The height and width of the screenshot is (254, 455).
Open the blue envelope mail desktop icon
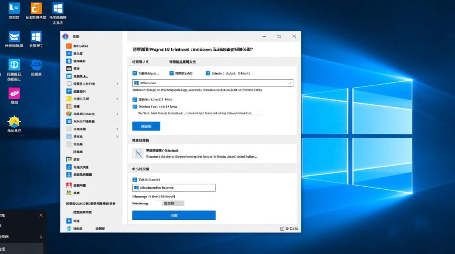14,37
